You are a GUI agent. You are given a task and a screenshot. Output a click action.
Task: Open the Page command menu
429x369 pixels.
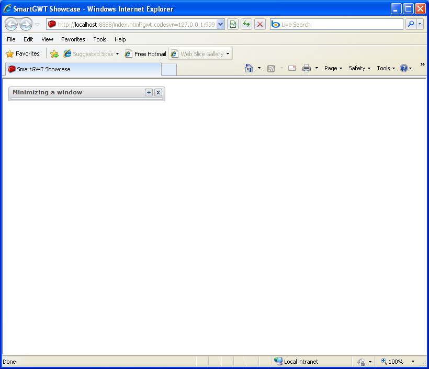click(x=333, y=68)
